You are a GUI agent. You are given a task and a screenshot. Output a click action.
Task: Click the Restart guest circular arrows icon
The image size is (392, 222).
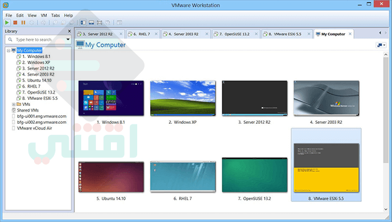(31, 23)
